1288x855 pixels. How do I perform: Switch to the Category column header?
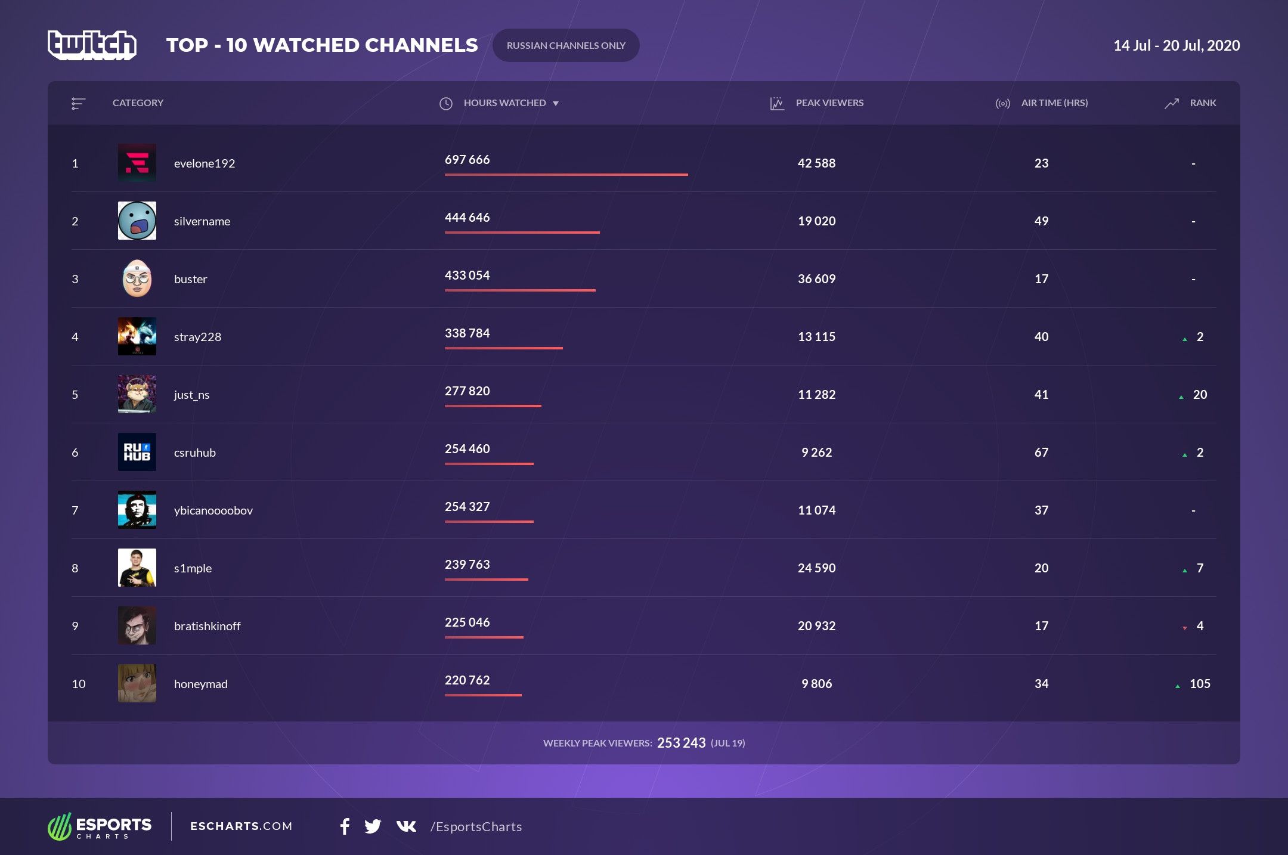138,103
